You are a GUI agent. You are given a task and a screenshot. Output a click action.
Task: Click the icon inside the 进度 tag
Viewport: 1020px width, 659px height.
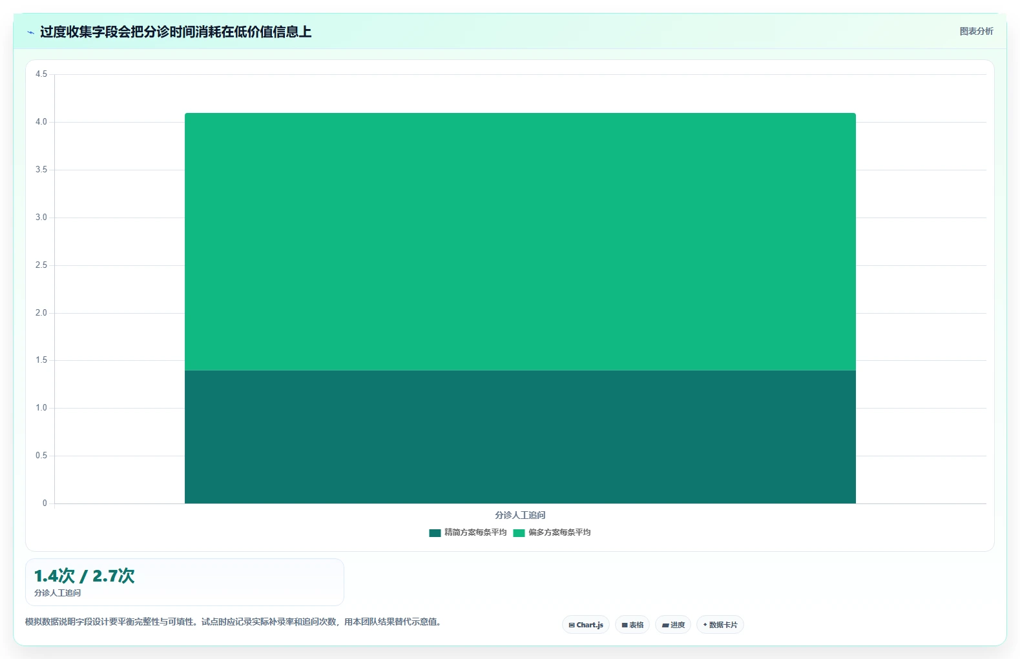click(665, 625)
